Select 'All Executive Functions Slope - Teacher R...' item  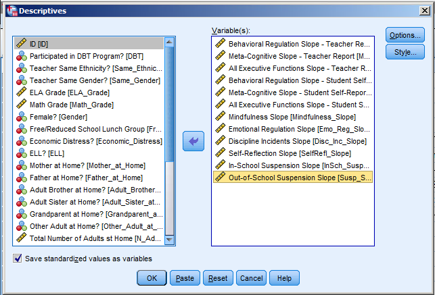[293, 68]
